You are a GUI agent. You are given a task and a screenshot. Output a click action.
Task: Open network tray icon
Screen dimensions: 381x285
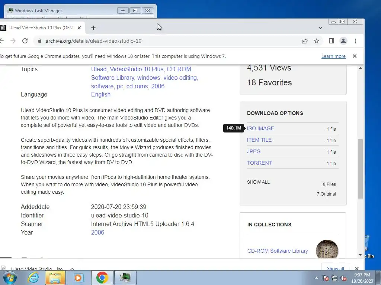point(334,278)
